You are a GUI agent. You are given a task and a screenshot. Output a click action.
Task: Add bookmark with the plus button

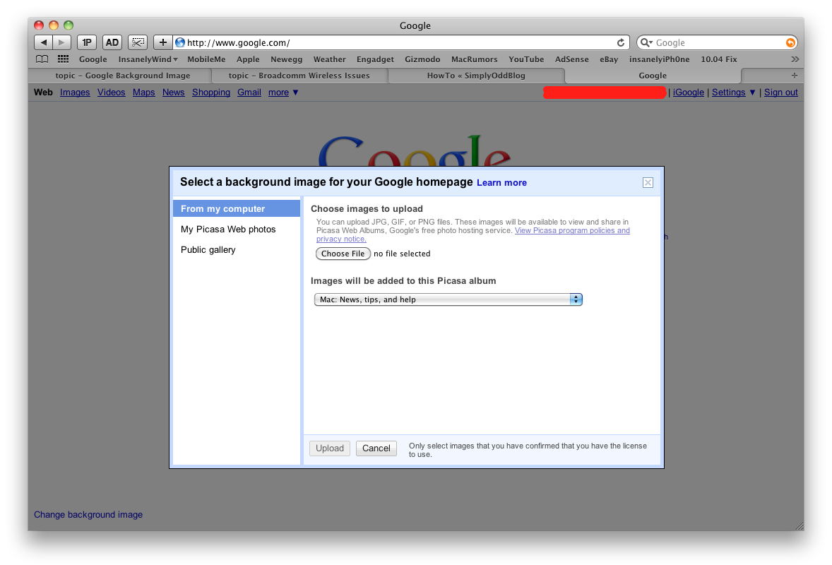pos(163,42)
